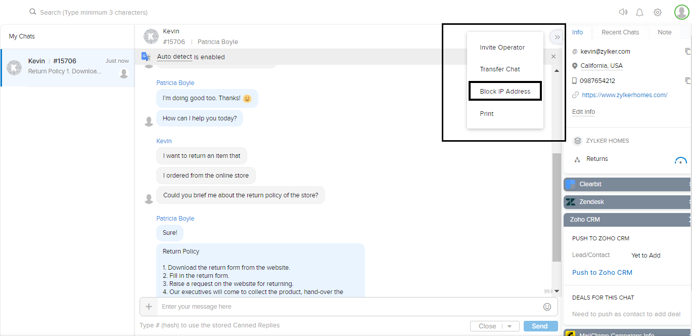The width and height of the screenshot is (692, 336).
Task: Expand the MailChimp Campaigns Info panel
Action: click(628, 333)
